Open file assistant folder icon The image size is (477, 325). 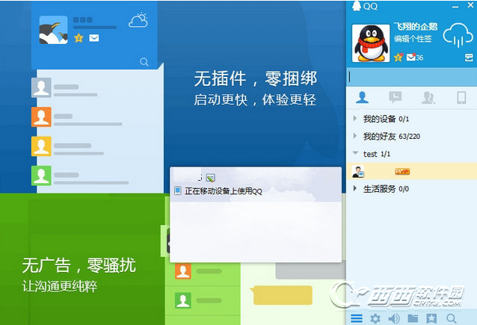413,318
